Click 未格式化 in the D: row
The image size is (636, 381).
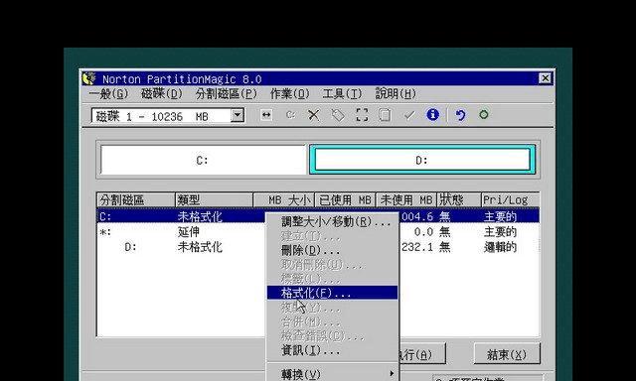pyautogui.click(x=200, y=247)
